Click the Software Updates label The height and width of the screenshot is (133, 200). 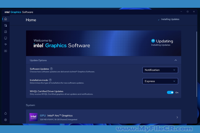(x=39, y=69)
